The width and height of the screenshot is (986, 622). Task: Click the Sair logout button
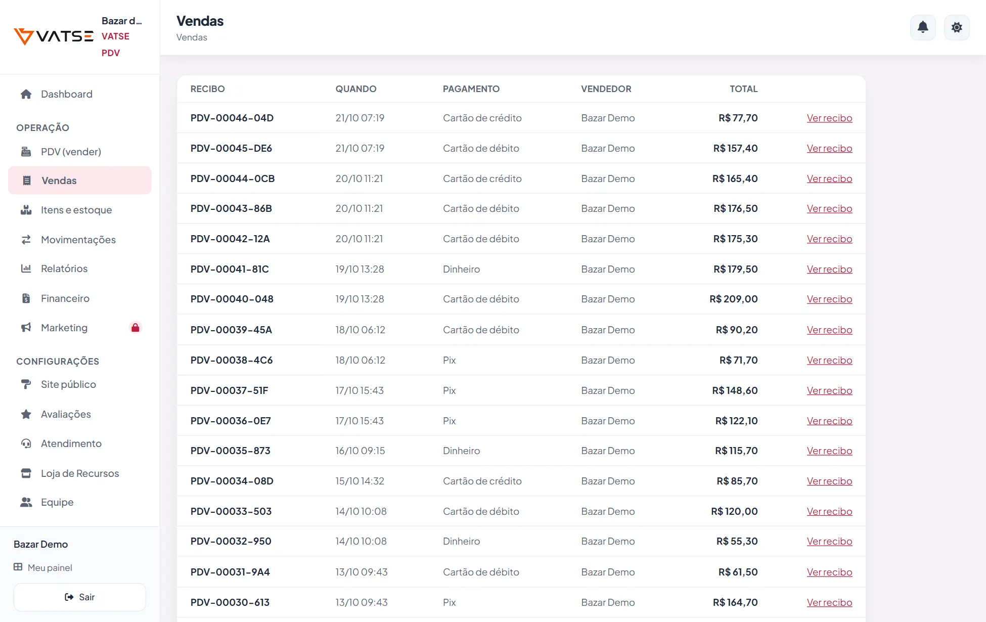(x=80, y=597)
